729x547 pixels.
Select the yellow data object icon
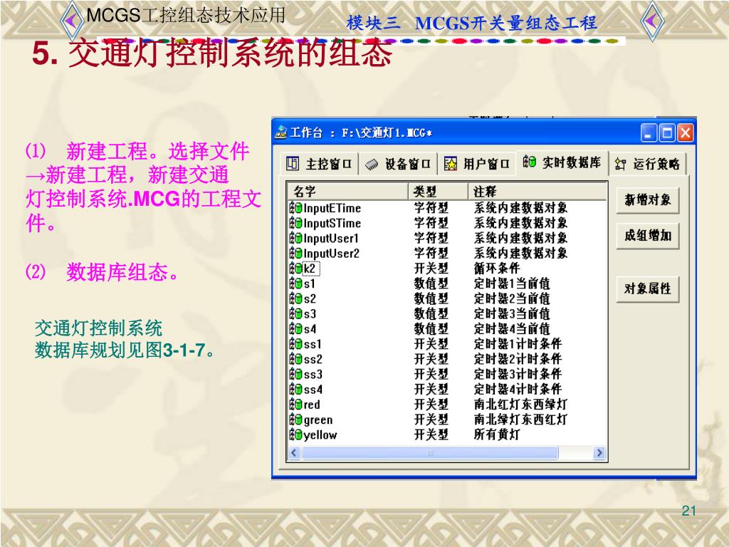tap(295, 435)
